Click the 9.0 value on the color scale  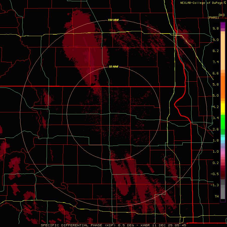(x=216, y=40)
